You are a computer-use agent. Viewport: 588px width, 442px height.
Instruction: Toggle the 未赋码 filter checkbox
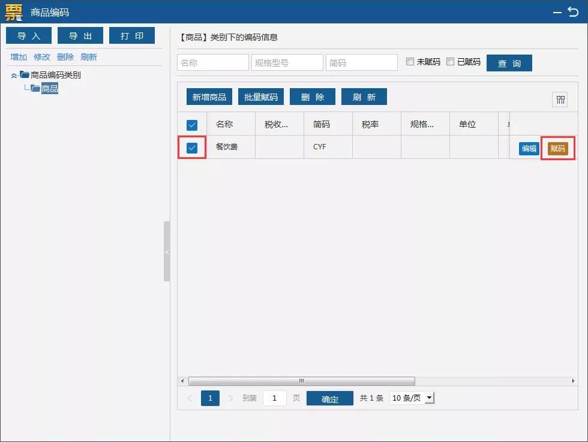pyautogui.click(x=410, y=62)
